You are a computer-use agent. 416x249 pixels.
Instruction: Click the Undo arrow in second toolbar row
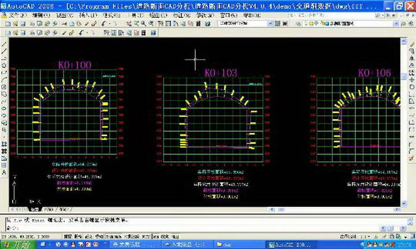(x=81, y=33)
